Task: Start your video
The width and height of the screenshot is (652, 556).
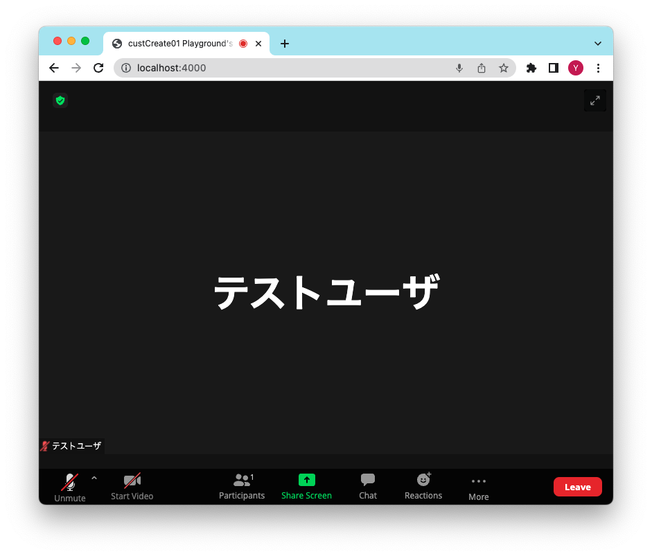Action: [132, 486]
